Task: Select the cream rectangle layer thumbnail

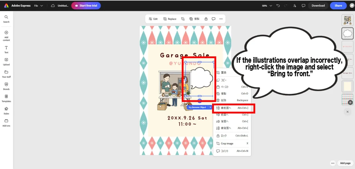Action: coord(347,87)
